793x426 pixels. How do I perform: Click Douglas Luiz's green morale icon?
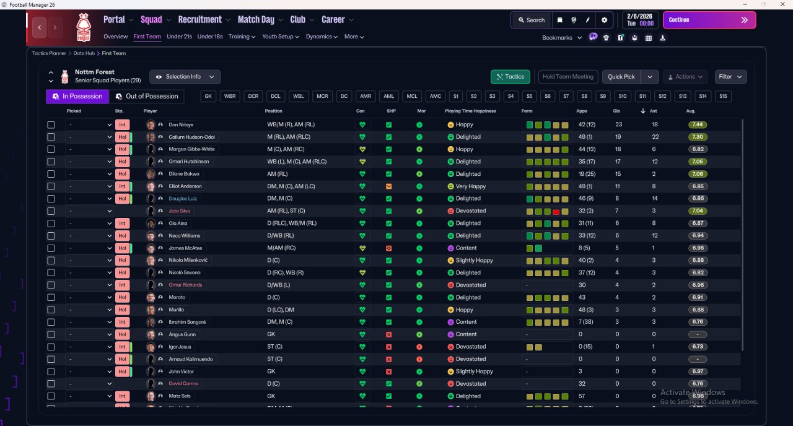tap(419, 199)
